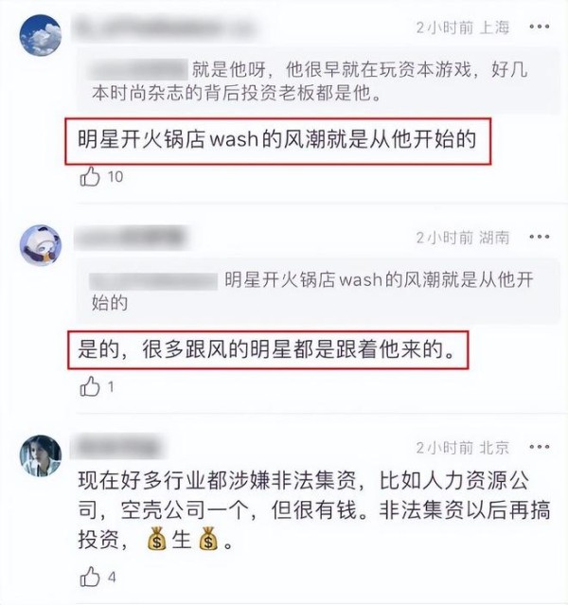Like the comment with 10 likes

tap(90, 177)
